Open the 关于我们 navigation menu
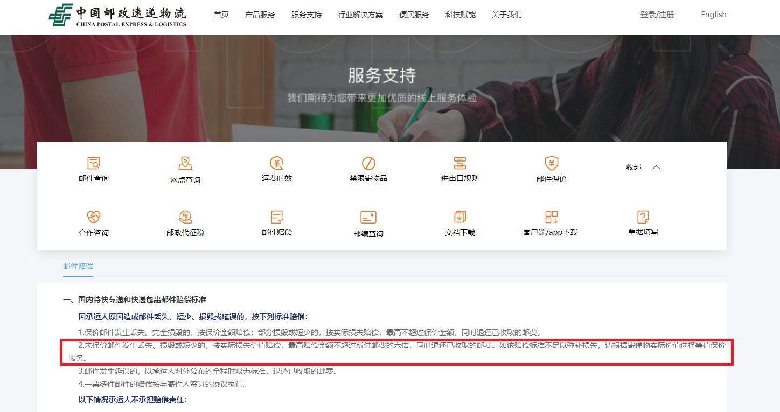 [507, 15]
